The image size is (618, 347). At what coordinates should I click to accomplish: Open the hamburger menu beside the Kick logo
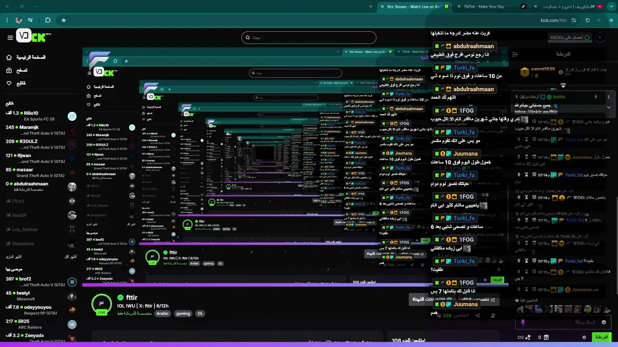tap(10, 38)
